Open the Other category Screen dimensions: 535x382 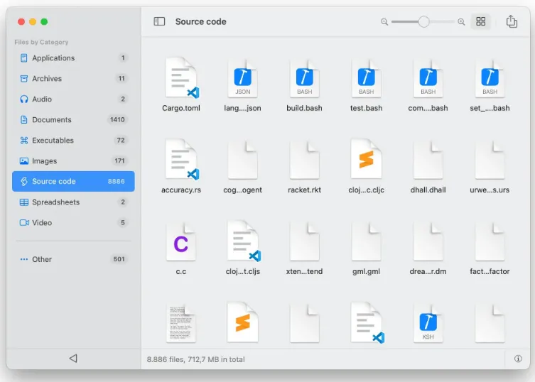click(73, 259)
